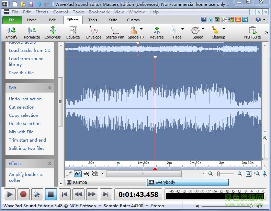This screenshot has width=271, height=211.
Task: Open the Envelope effect
Action: pos(94,33)
